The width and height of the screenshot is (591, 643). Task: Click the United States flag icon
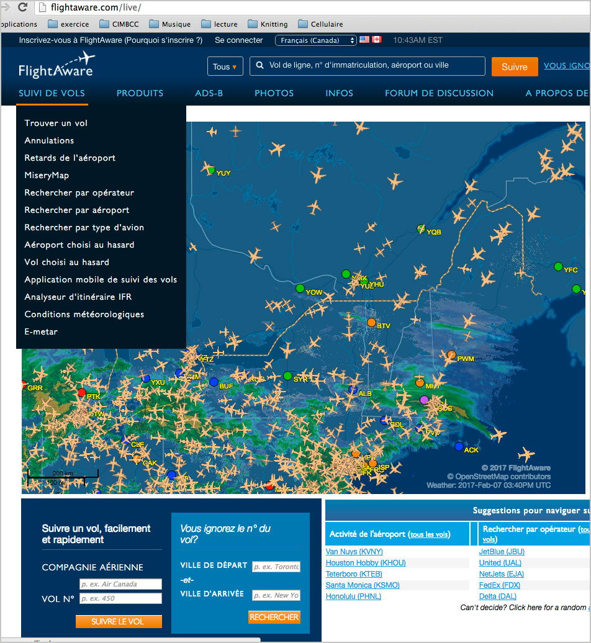coord(364,40)
